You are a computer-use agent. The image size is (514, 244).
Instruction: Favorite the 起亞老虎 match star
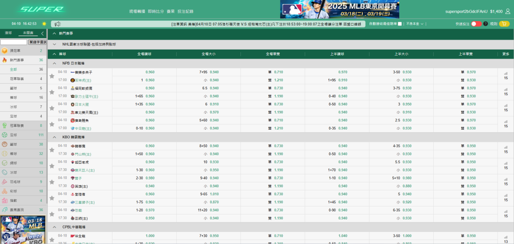[52, 166]
